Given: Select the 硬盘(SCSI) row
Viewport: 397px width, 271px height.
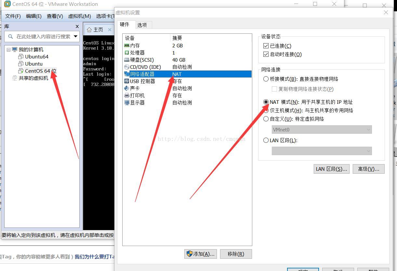Looking at the screenshot, I should (x=187, y=60).
